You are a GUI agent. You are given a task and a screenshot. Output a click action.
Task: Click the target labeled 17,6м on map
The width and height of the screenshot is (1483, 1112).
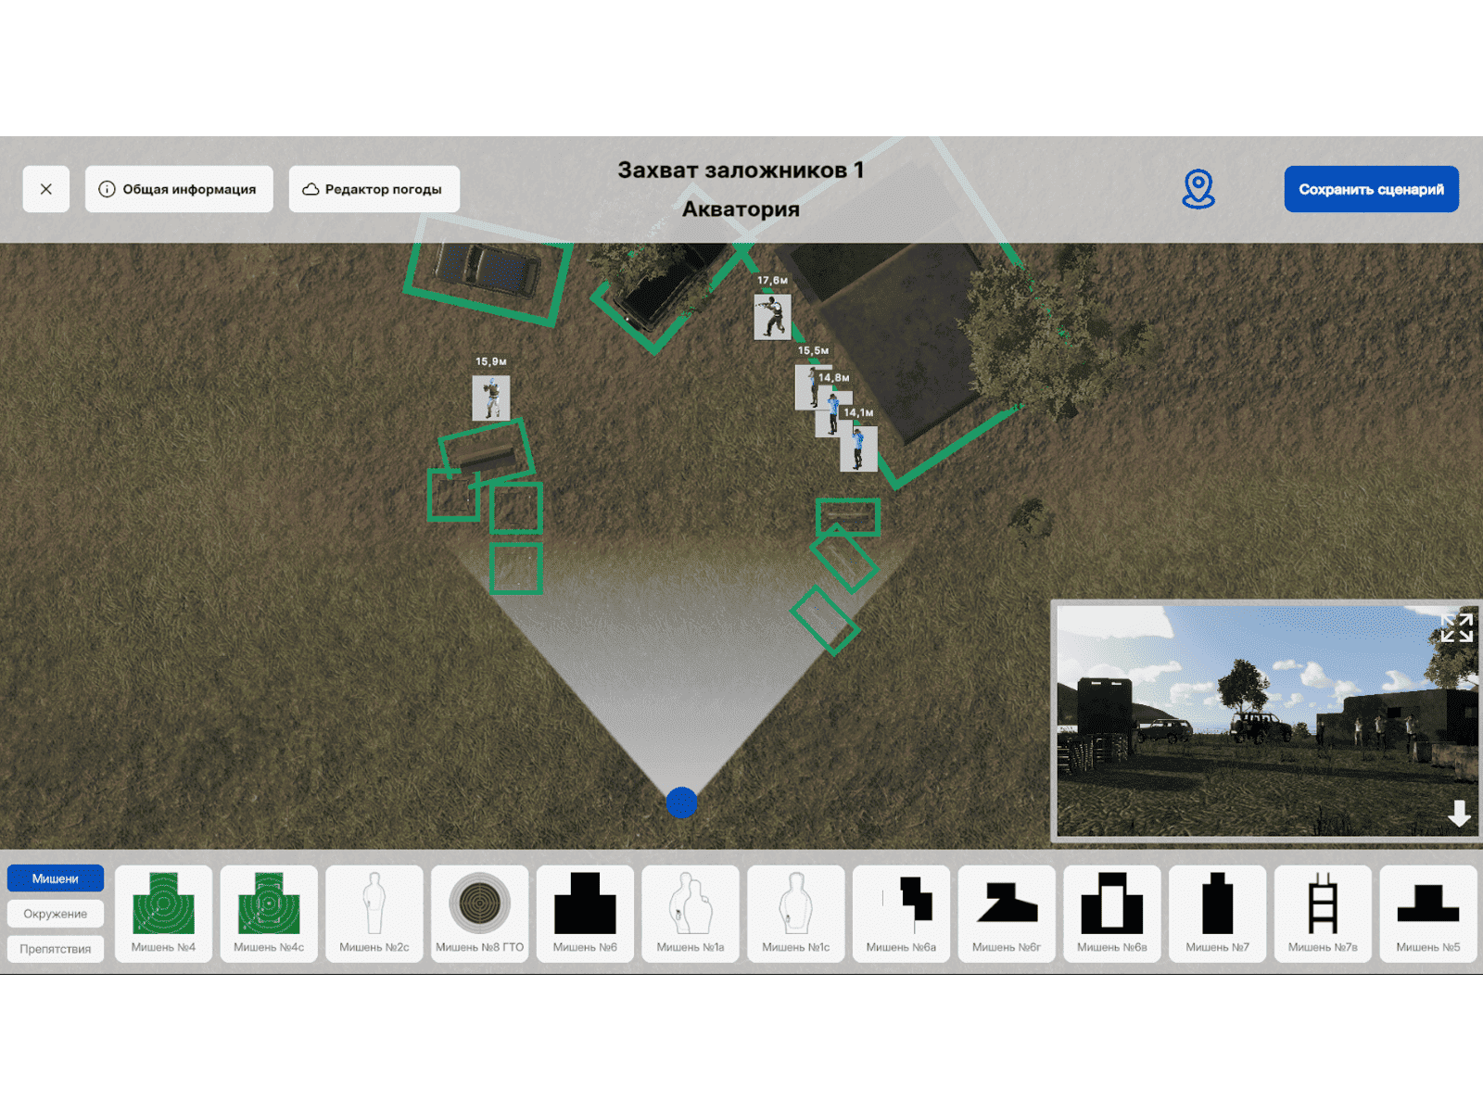pos(772,317)
